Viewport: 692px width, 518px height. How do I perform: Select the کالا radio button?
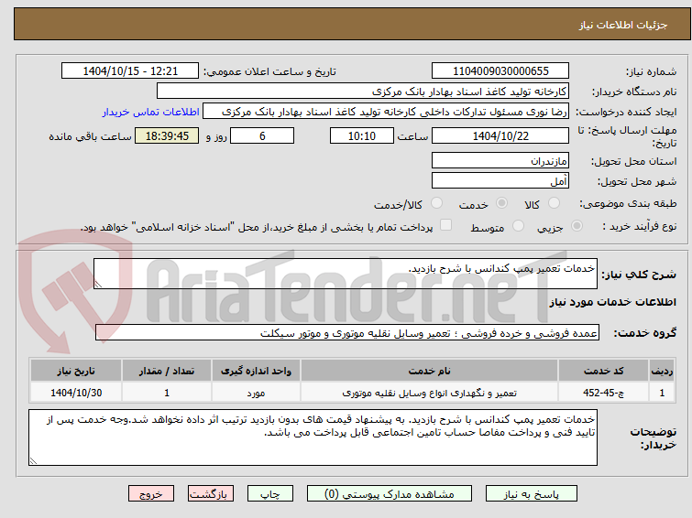click(554, 203)
